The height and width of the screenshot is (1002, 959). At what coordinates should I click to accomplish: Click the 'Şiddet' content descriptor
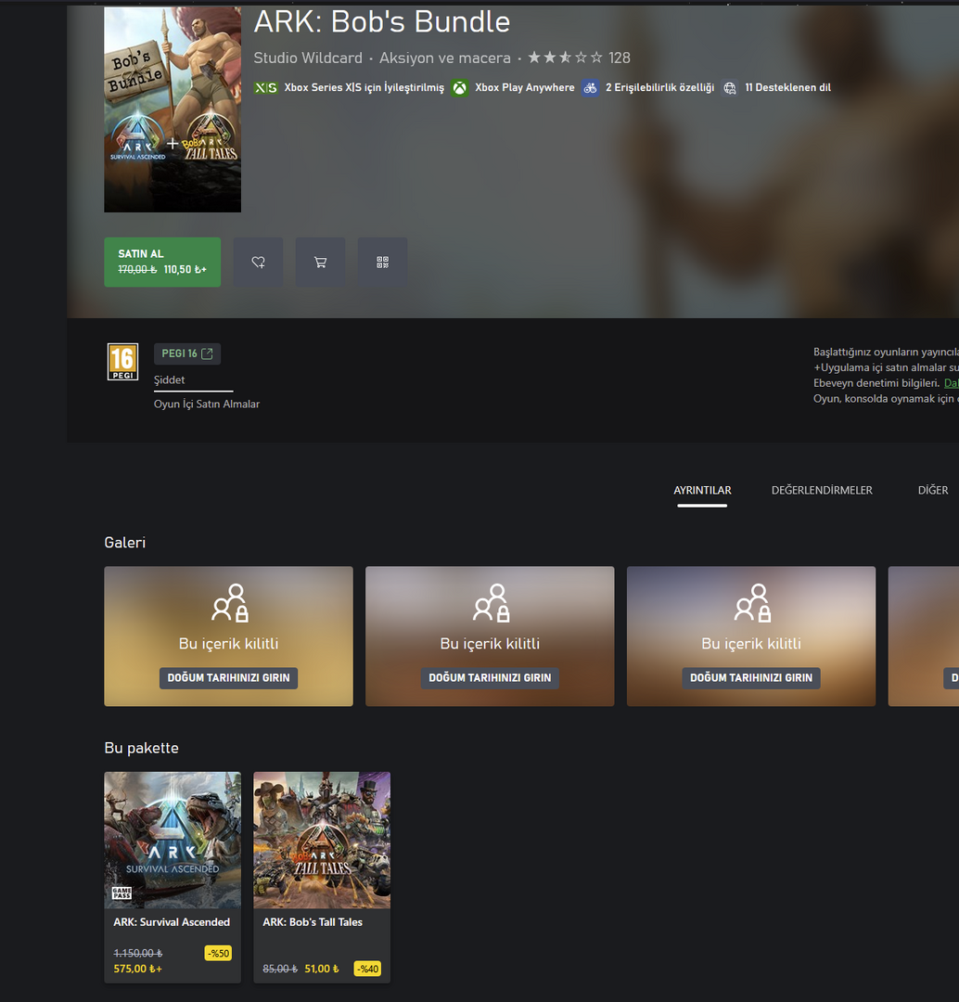[170, 379]
